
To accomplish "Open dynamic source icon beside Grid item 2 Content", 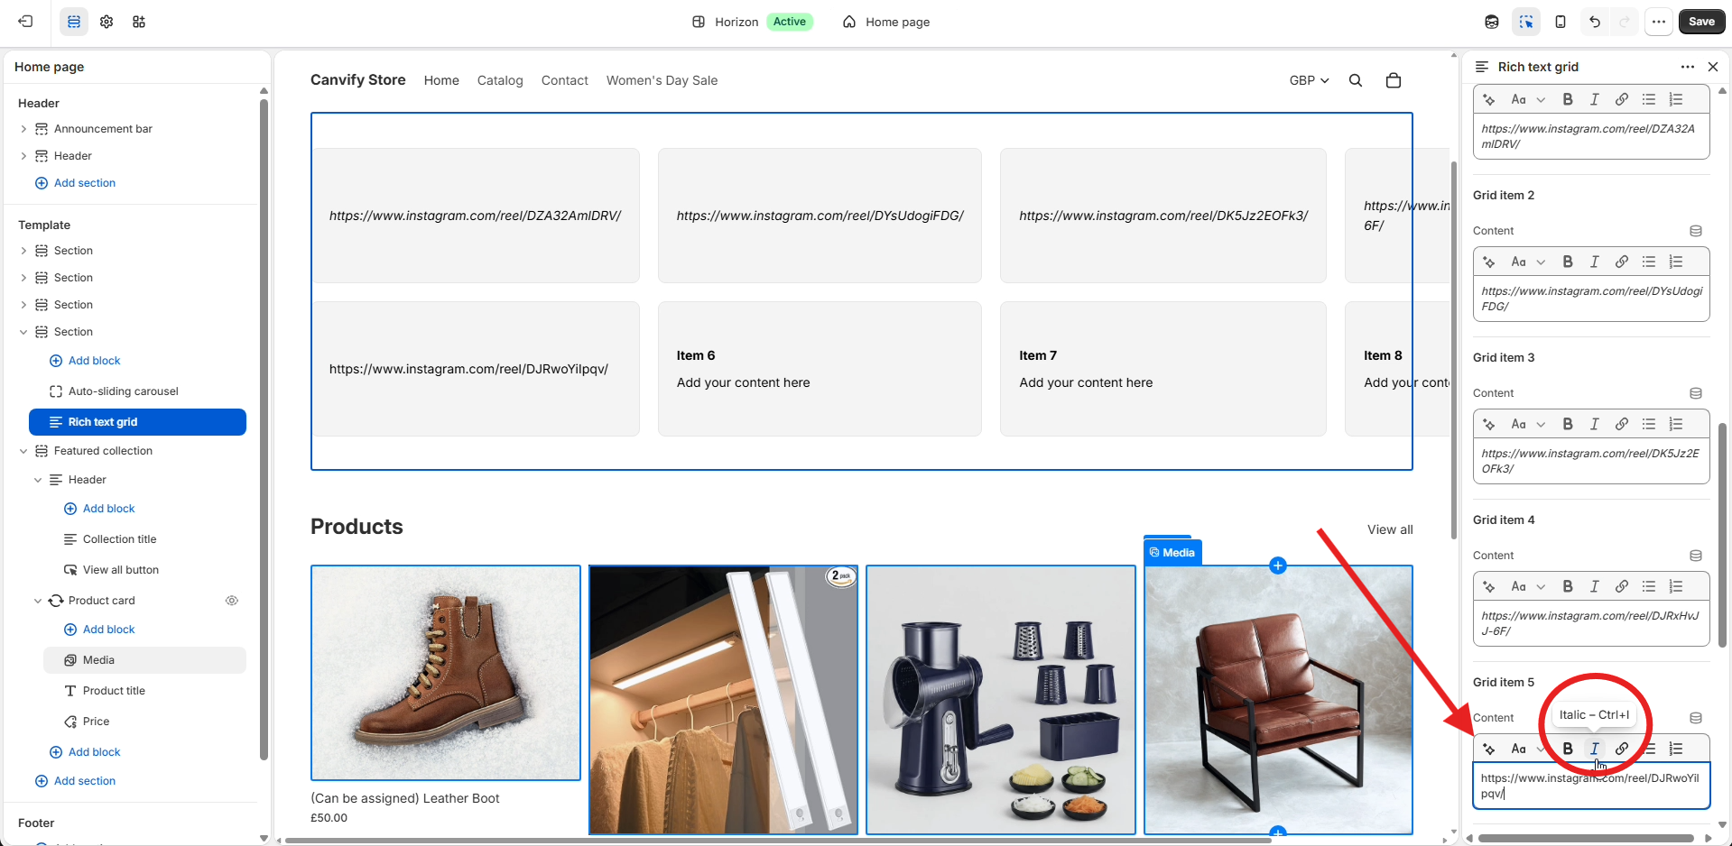I will pos(1696,231).
